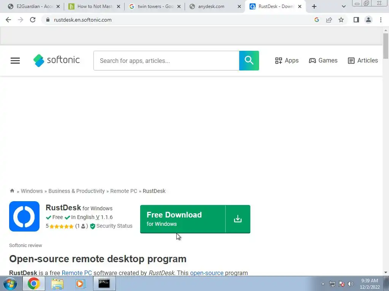Show hidden tray icons arrow

pos(323,284)
